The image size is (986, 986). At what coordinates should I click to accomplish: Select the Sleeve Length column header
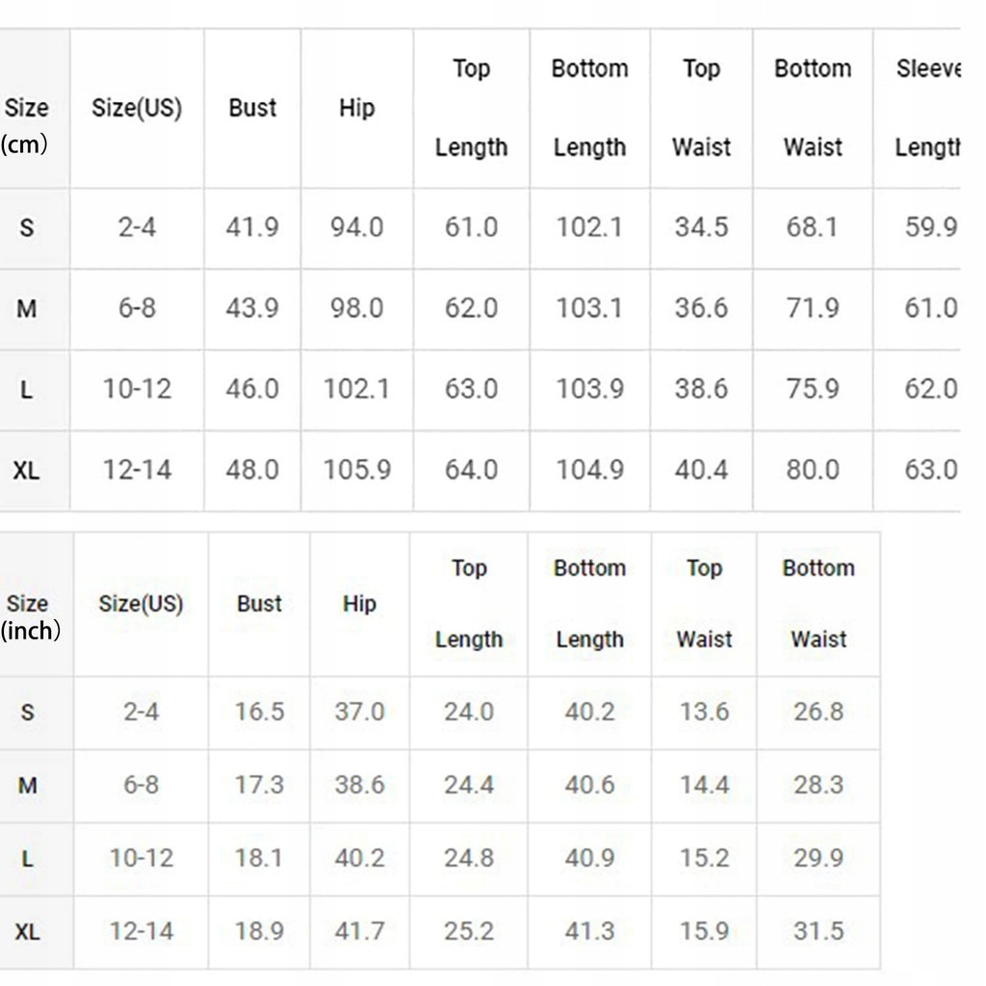(927, 108)
